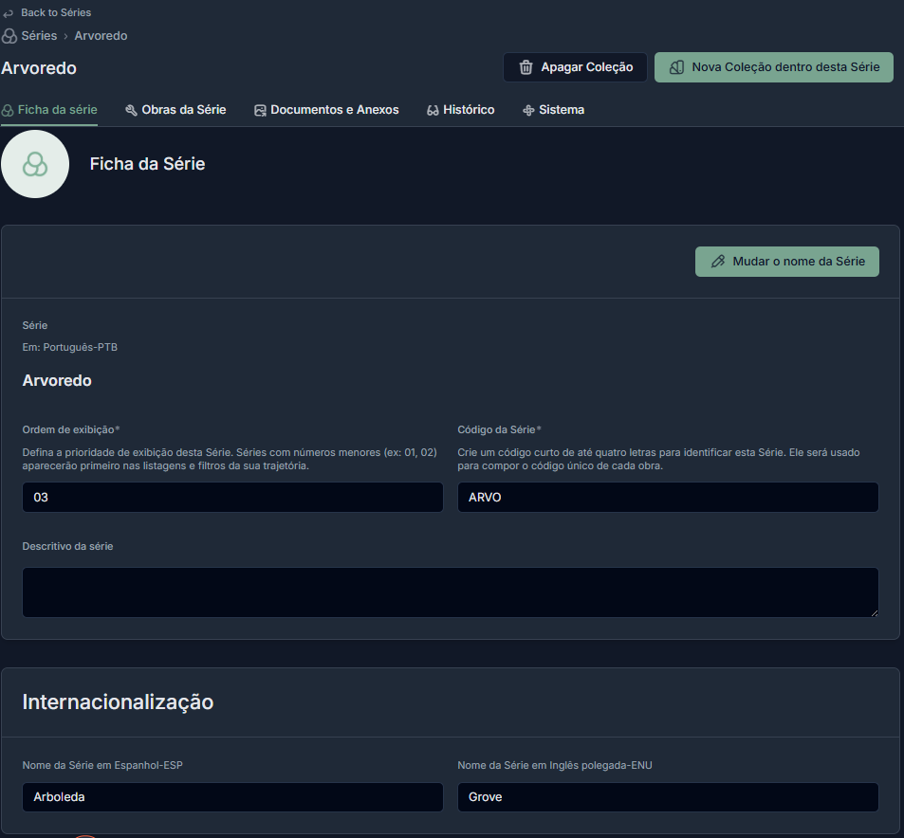This screenshot has height=838, width=904.
Task: Click the collection icon in the Nova Coleção button
Action: [676, 67]
